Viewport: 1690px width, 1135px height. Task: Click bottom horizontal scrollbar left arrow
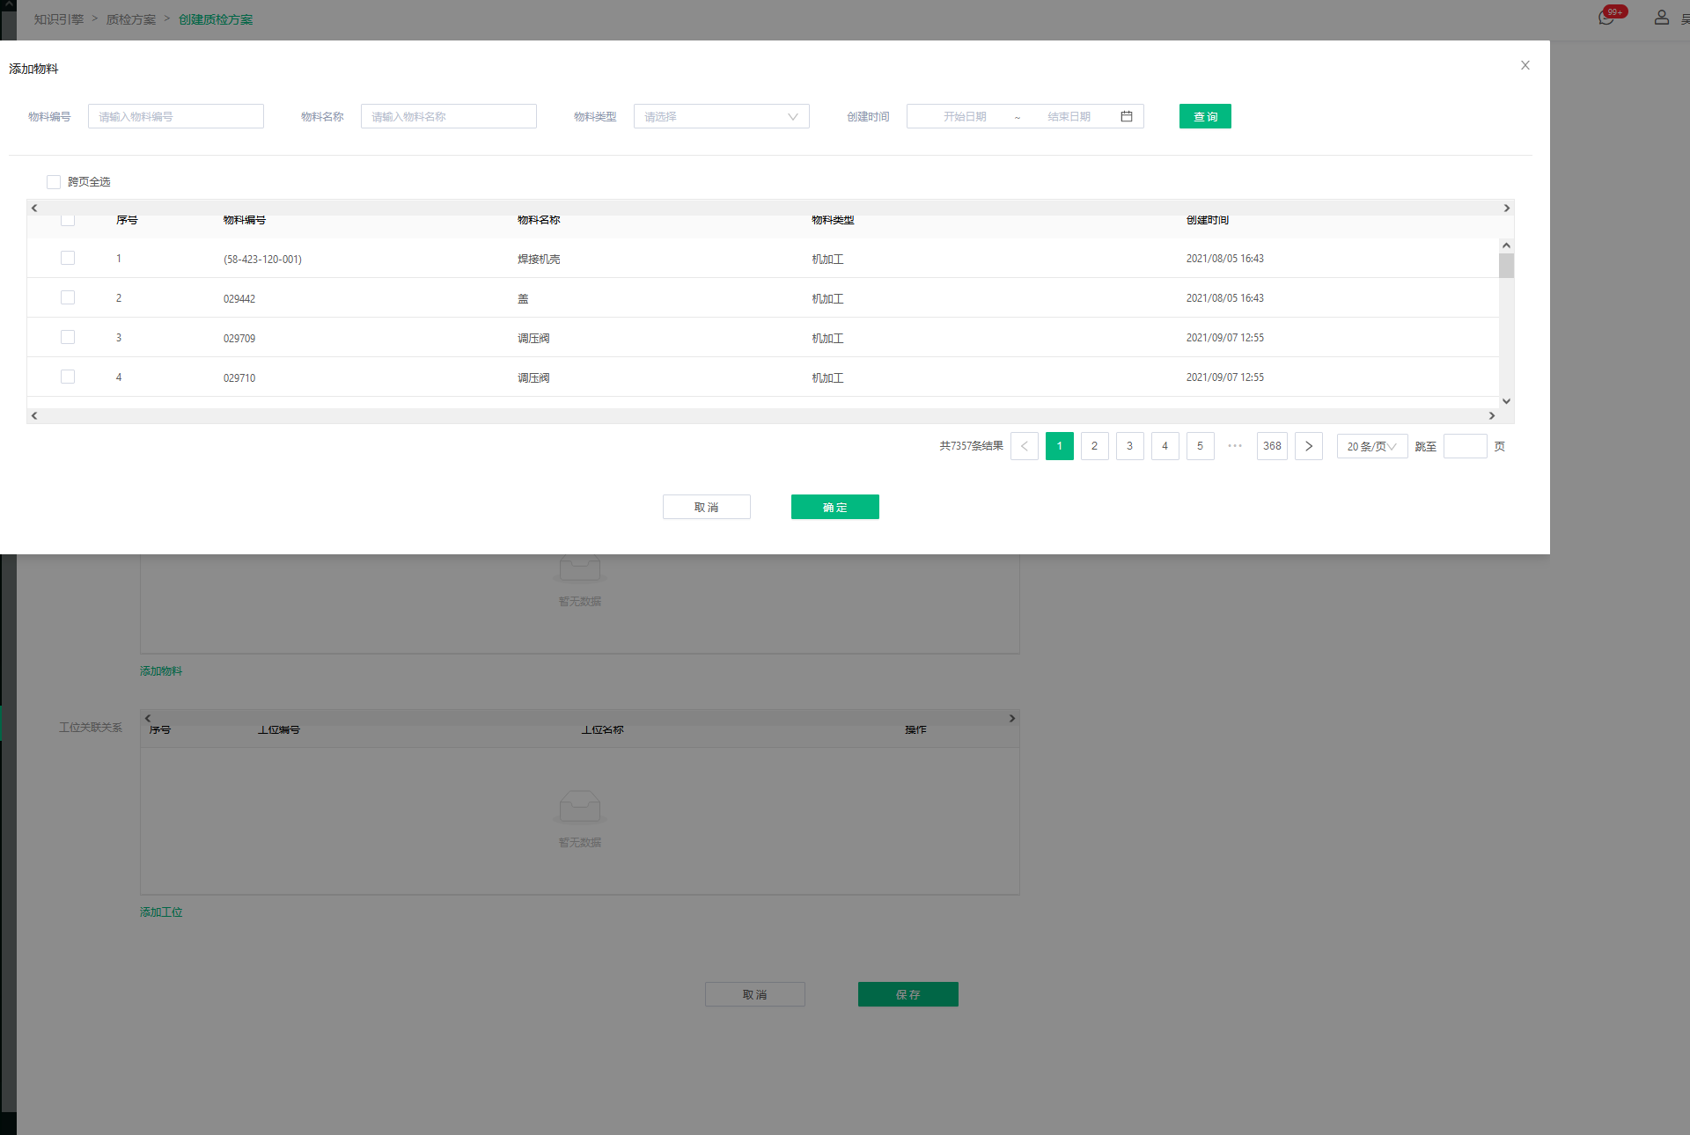coord(34,415)
